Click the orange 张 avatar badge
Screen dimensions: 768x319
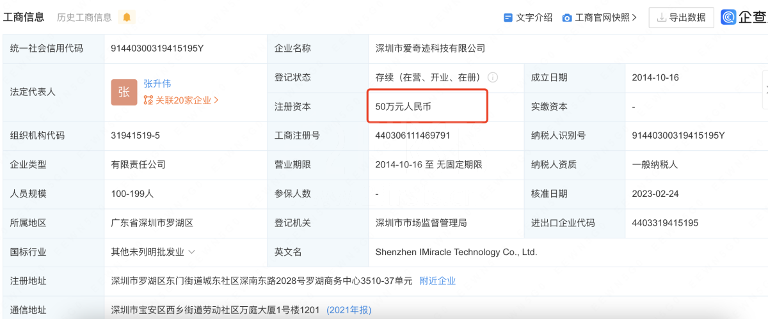point(124,92)
